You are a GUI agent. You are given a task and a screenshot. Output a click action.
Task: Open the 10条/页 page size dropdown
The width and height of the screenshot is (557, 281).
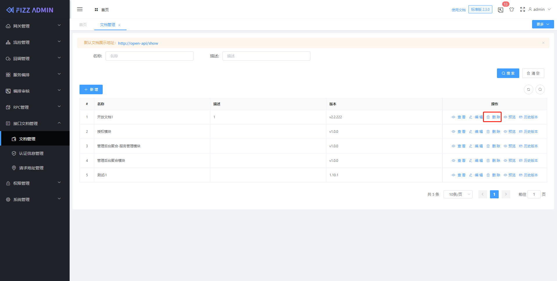(x=458, y=194)
